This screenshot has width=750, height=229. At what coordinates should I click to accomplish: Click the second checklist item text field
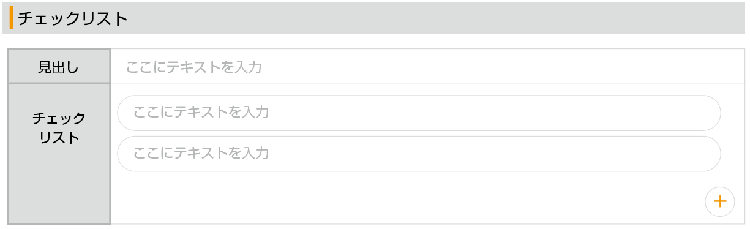click(x=419, y=154)
